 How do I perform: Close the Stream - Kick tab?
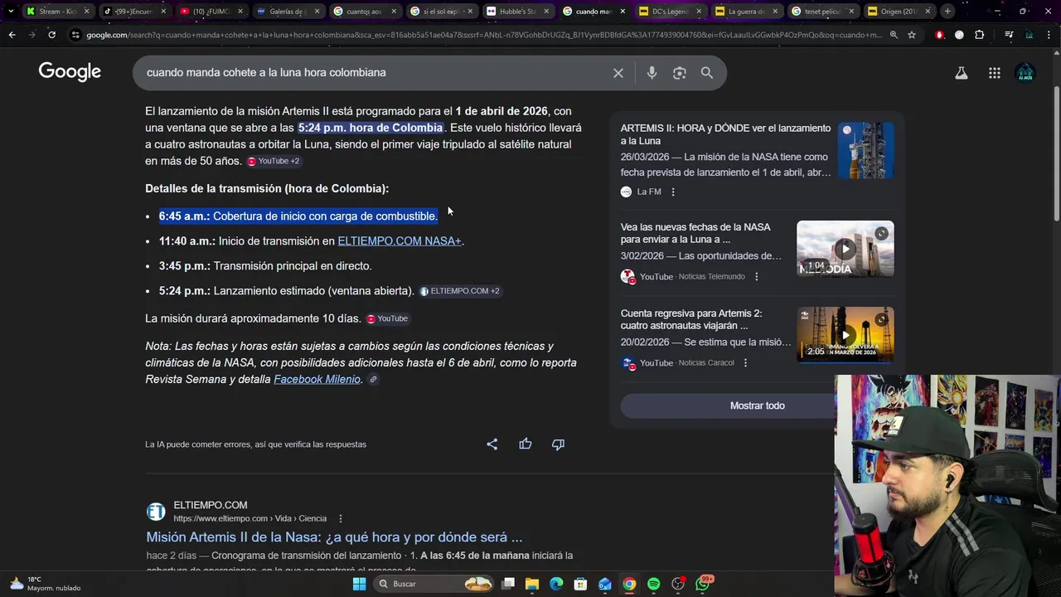click(86, 12)
